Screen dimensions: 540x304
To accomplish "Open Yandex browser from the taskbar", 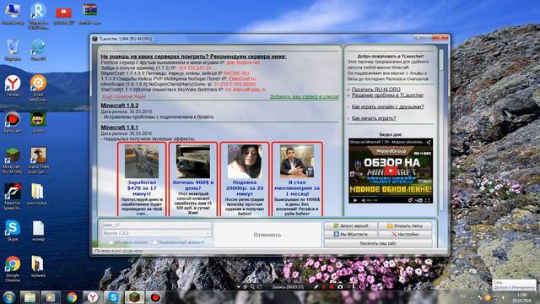I will click(x=93, y=297).
